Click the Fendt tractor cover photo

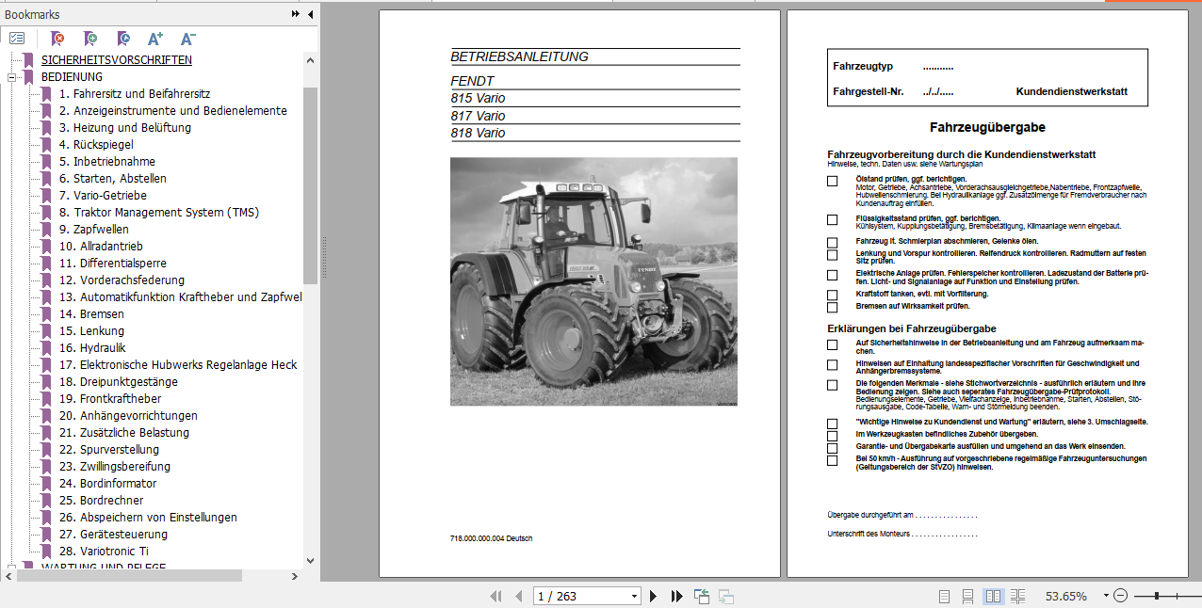593,281
